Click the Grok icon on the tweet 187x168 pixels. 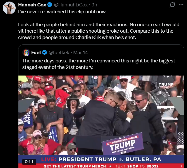172,5
